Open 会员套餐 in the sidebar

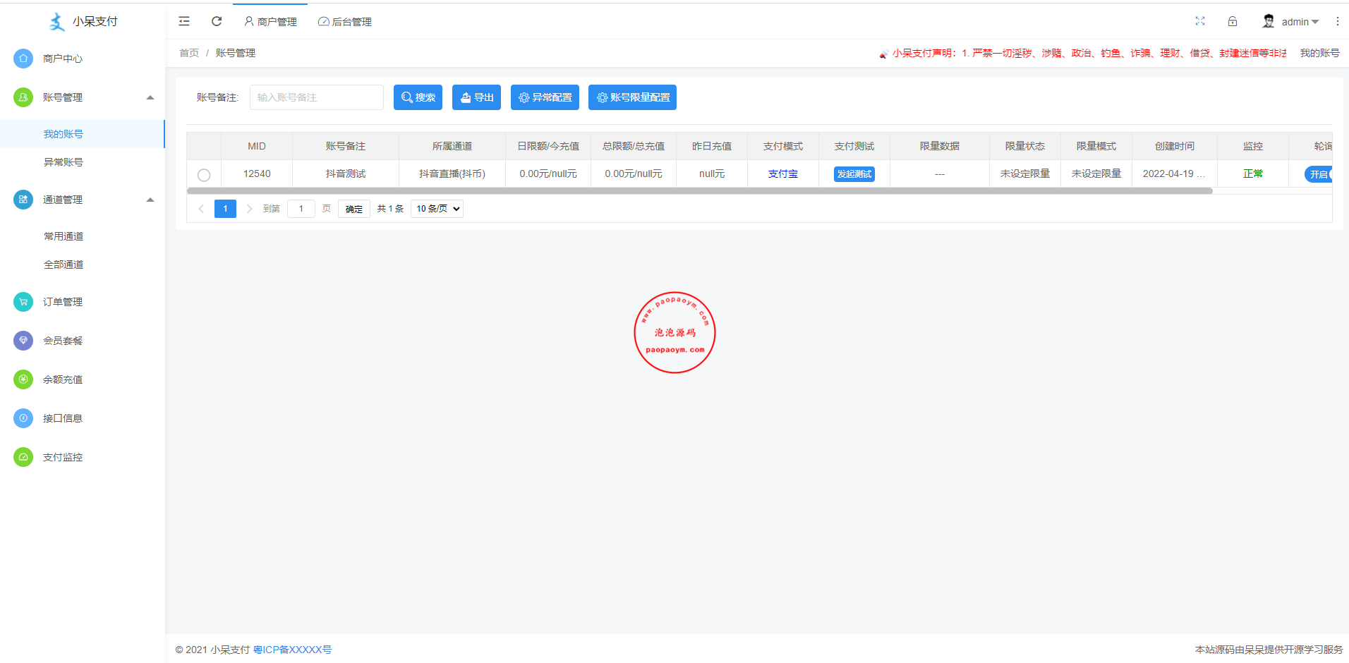click(x=62, y=341)
